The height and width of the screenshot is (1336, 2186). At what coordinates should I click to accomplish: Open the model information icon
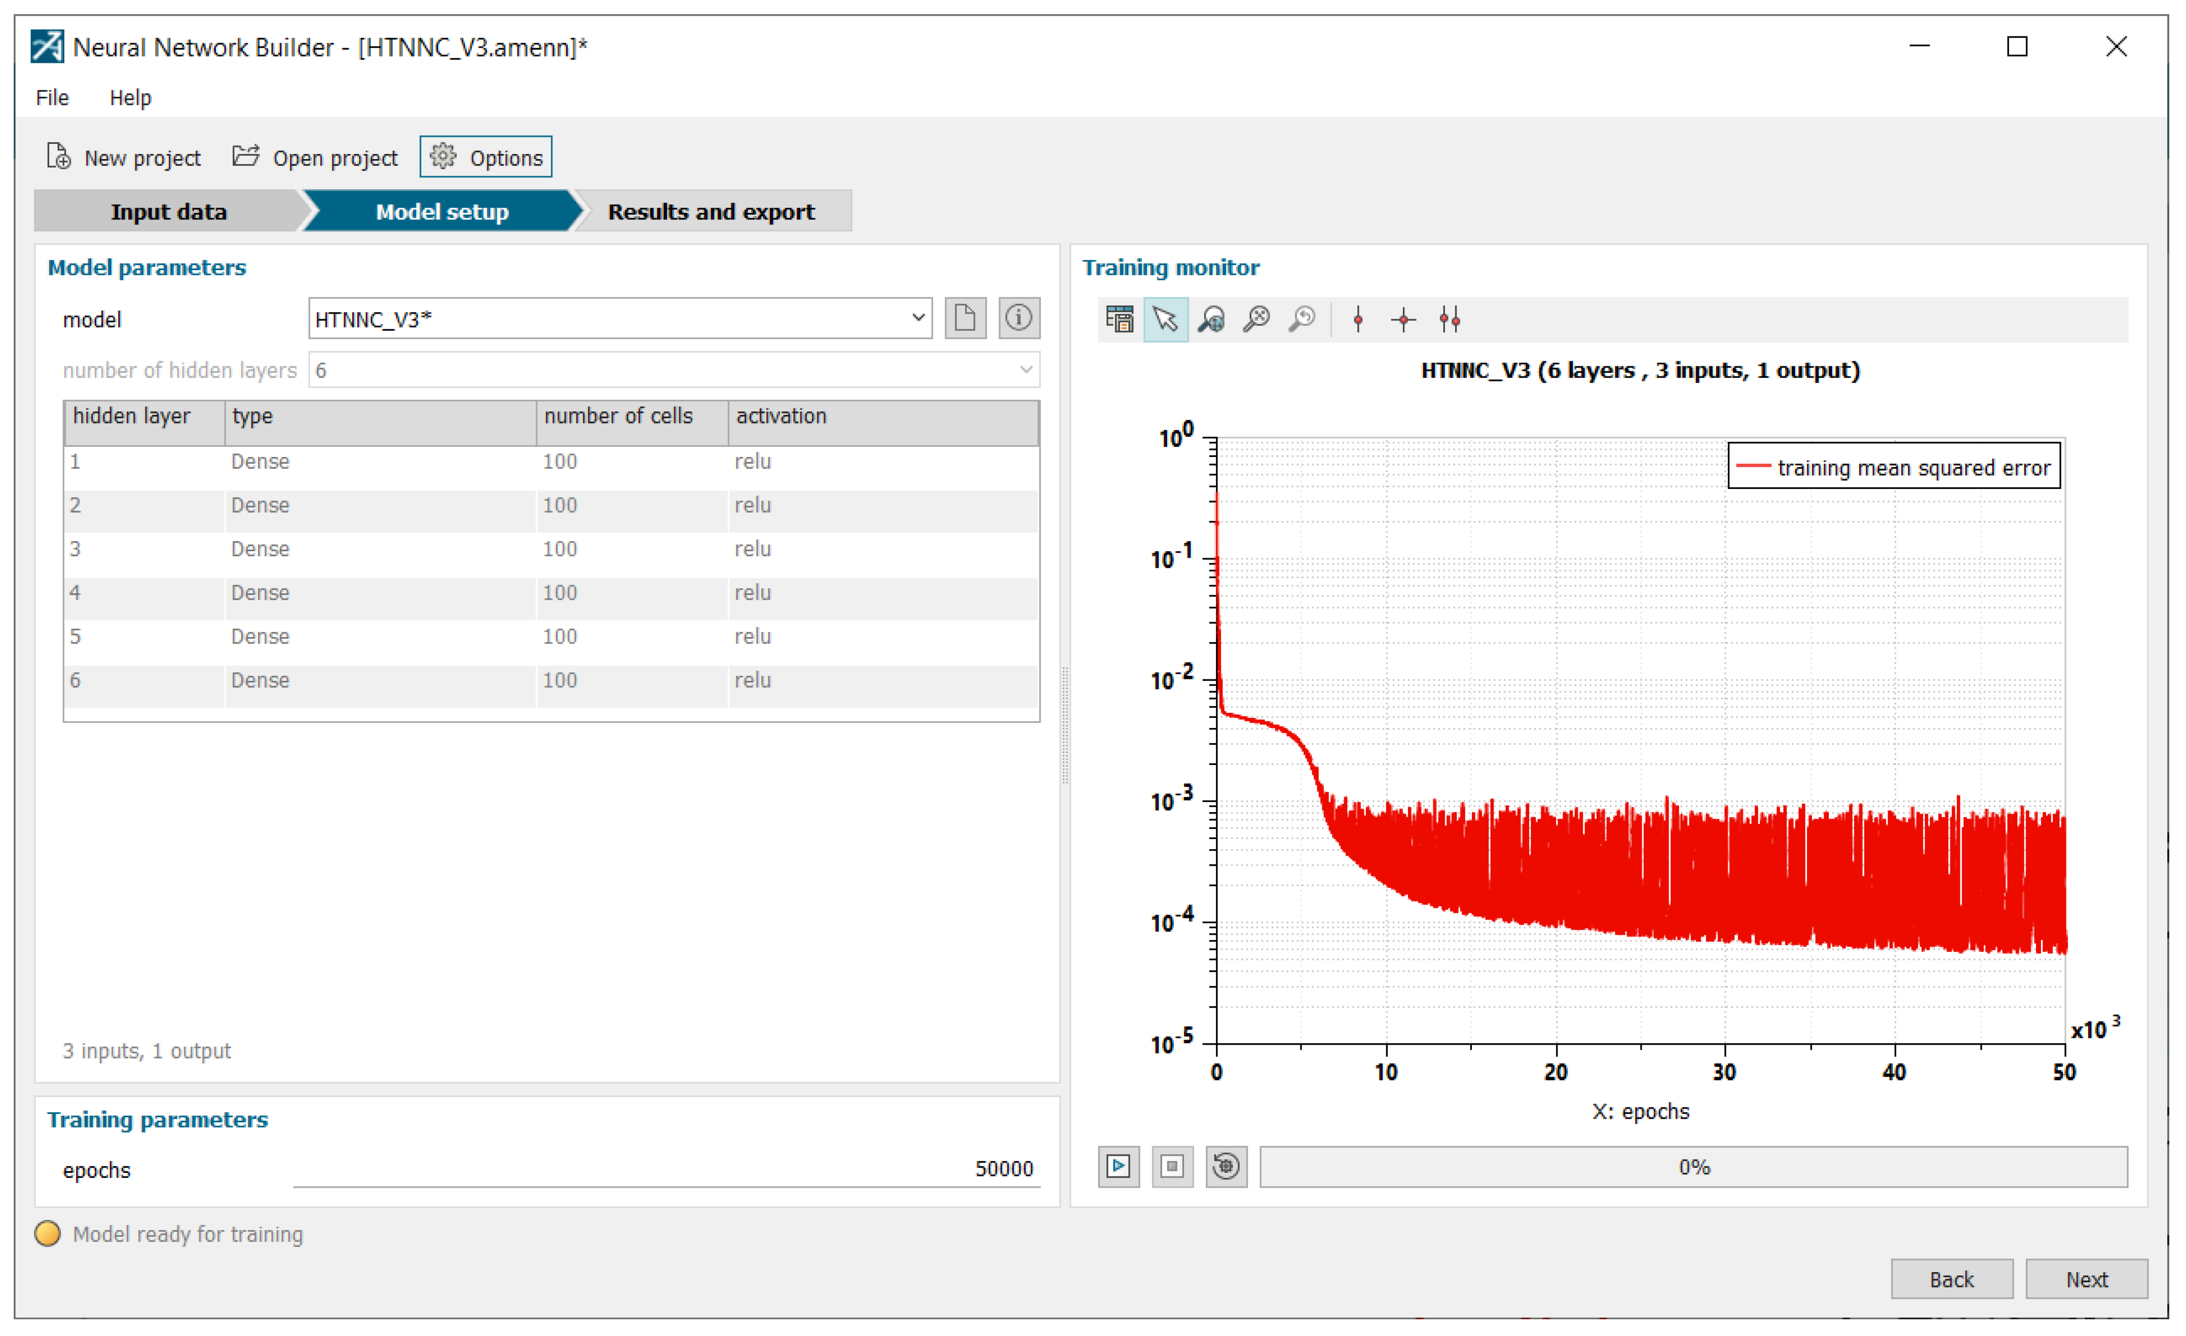1018,318
